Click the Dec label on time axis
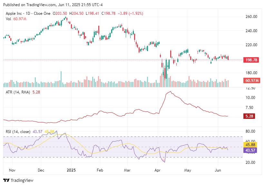 (x=41, y=170)
